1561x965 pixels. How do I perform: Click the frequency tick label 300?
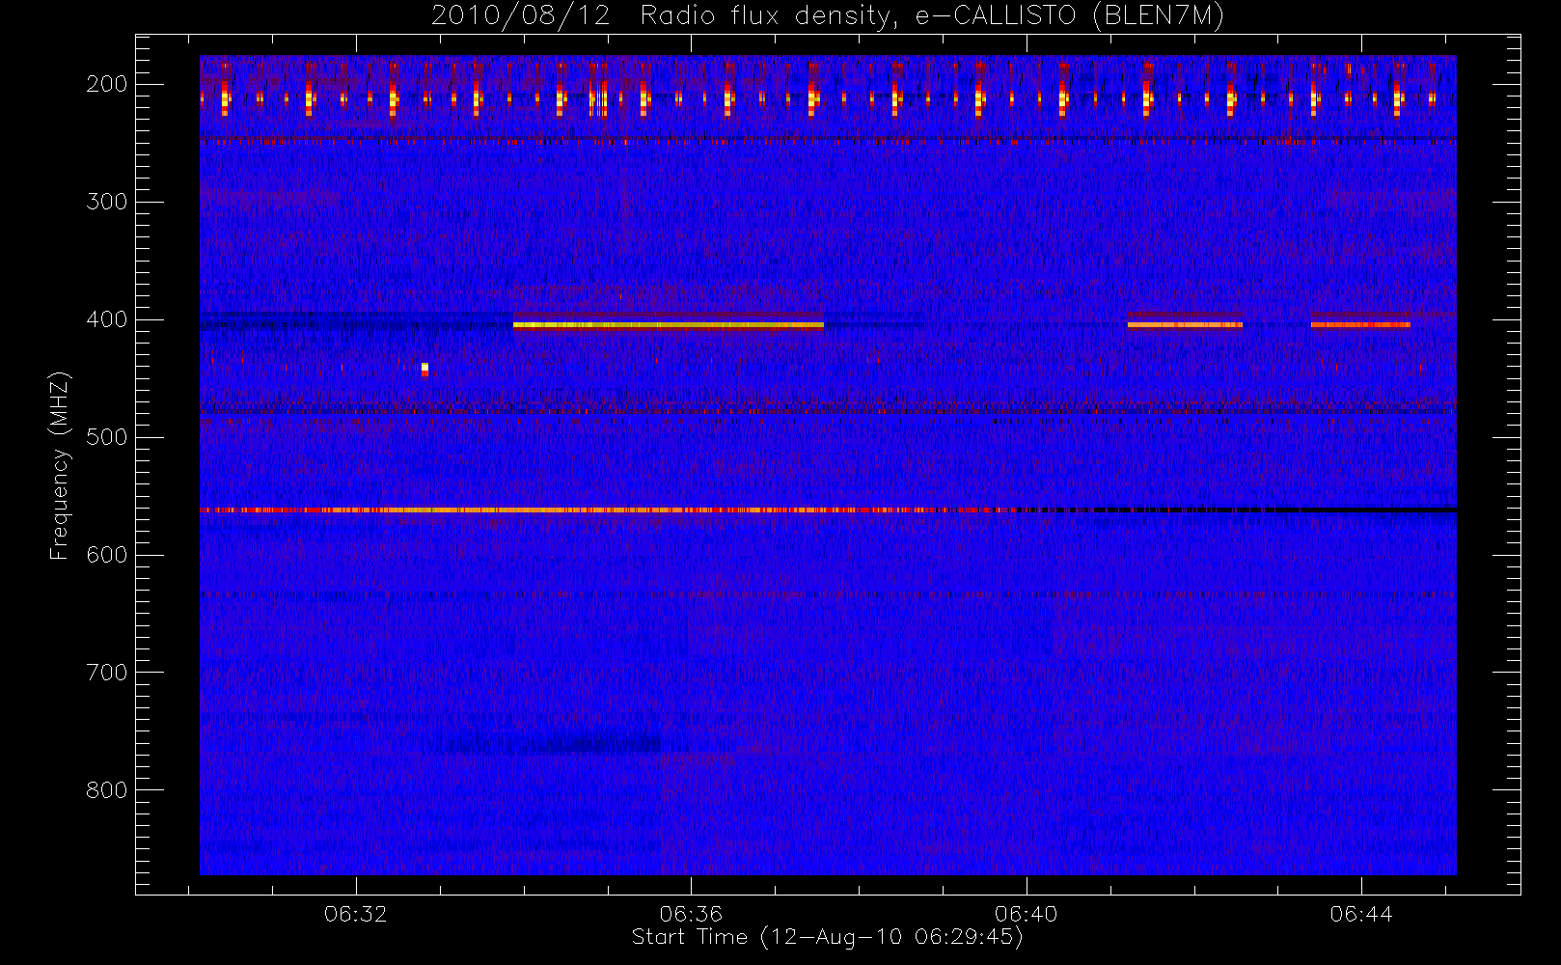click(x=107, y=202)
